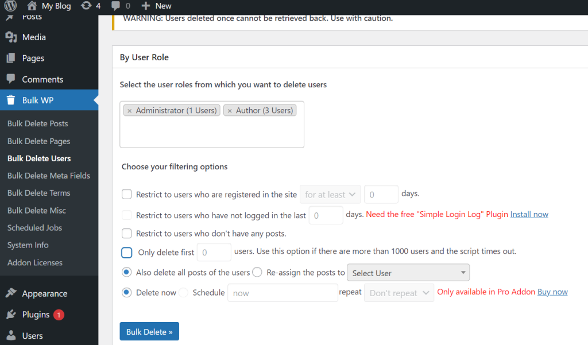Select Re-assign the posts to option
Viewport: 588px width, 345px height.
[x=257, y=272]
